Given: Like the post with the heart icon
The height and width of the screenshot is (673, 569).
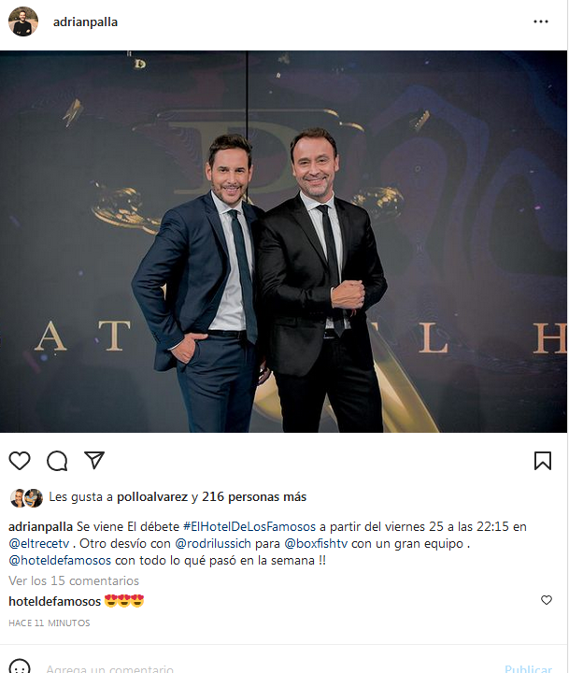Looking at the screenshot, I should click(x=20, y=461).
